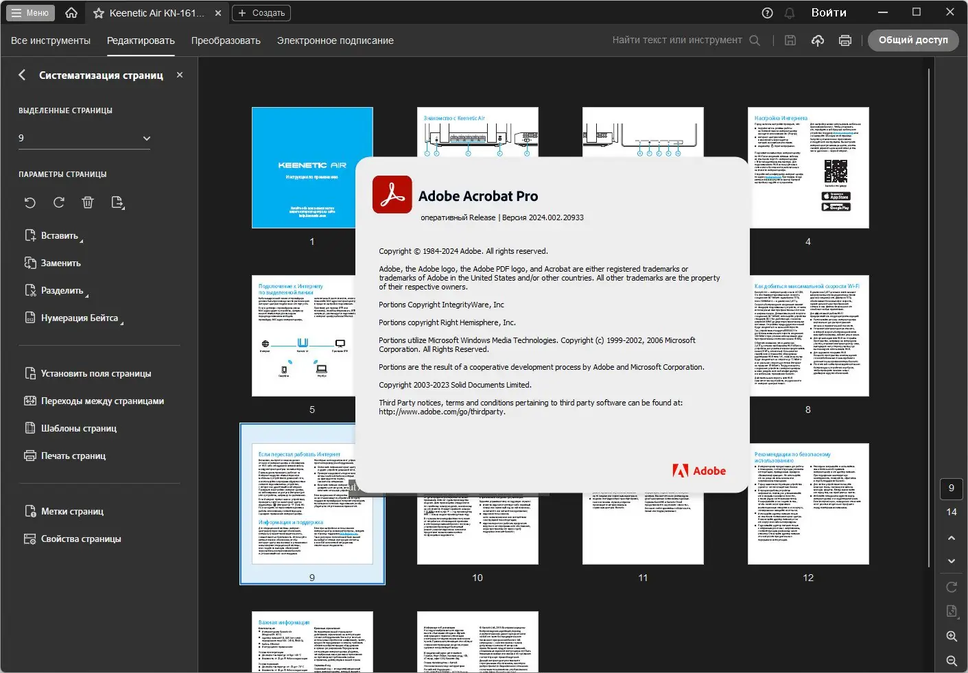The image size is (968, 673).
Task: Click the Adobe logo in About dialog
Action: tap(699, 471)
